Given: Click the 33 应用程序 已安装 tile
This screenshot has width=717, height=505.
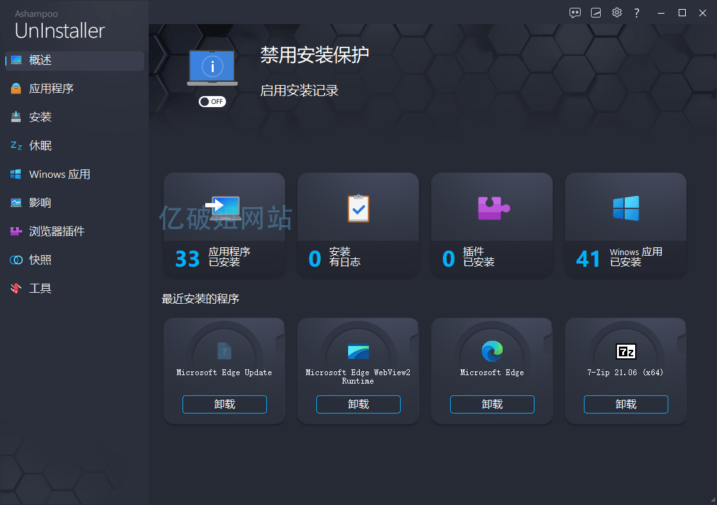Looking at the screenshot, I should coord(224,224).
